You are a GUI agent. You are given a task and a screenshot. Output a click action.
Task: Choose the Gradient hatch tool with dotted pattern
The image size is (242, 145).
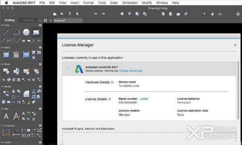point(16,55)
